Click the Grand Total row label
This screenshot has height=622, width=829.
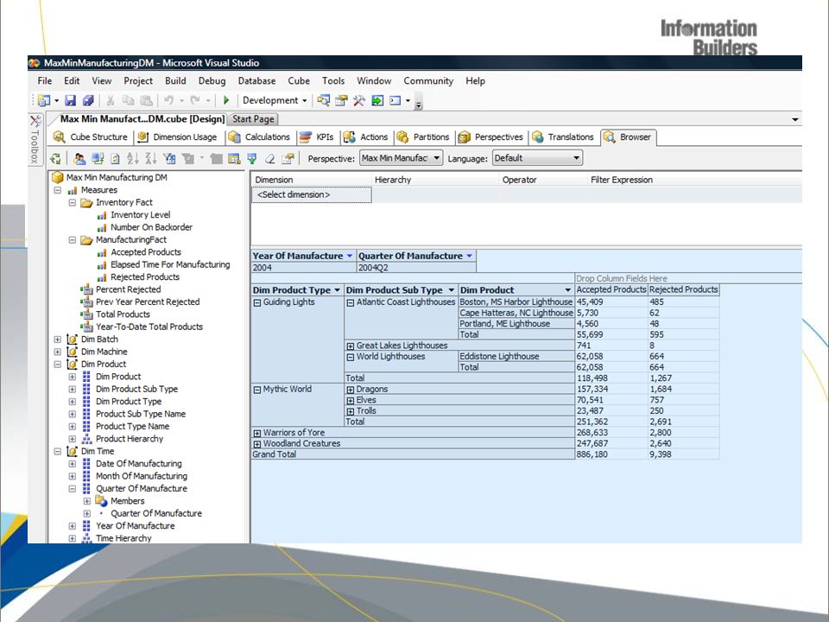pos(275,454)
